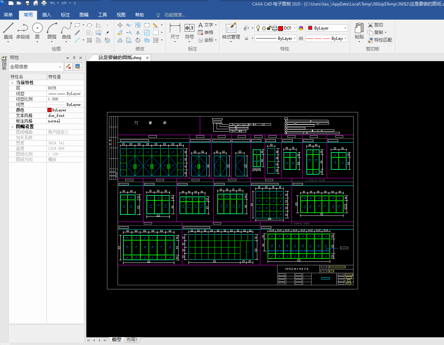Screen dimensions: 444x345
Task: Collapse the 当前特性 tree section
Action: [x=12, y=83]
